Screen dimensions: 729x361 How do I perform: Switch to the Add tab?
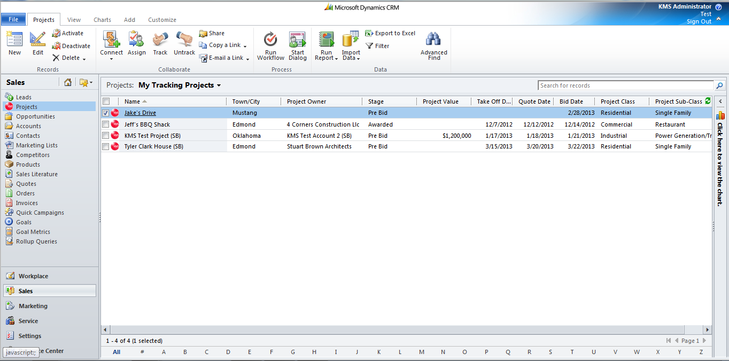[x=129, y=20]
